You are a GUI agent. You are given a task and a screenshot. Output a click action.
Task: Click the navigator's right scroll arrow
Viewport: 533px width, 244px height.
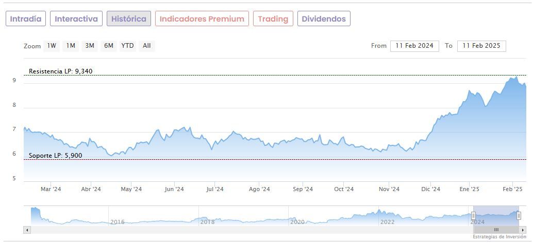click(523, 230)
